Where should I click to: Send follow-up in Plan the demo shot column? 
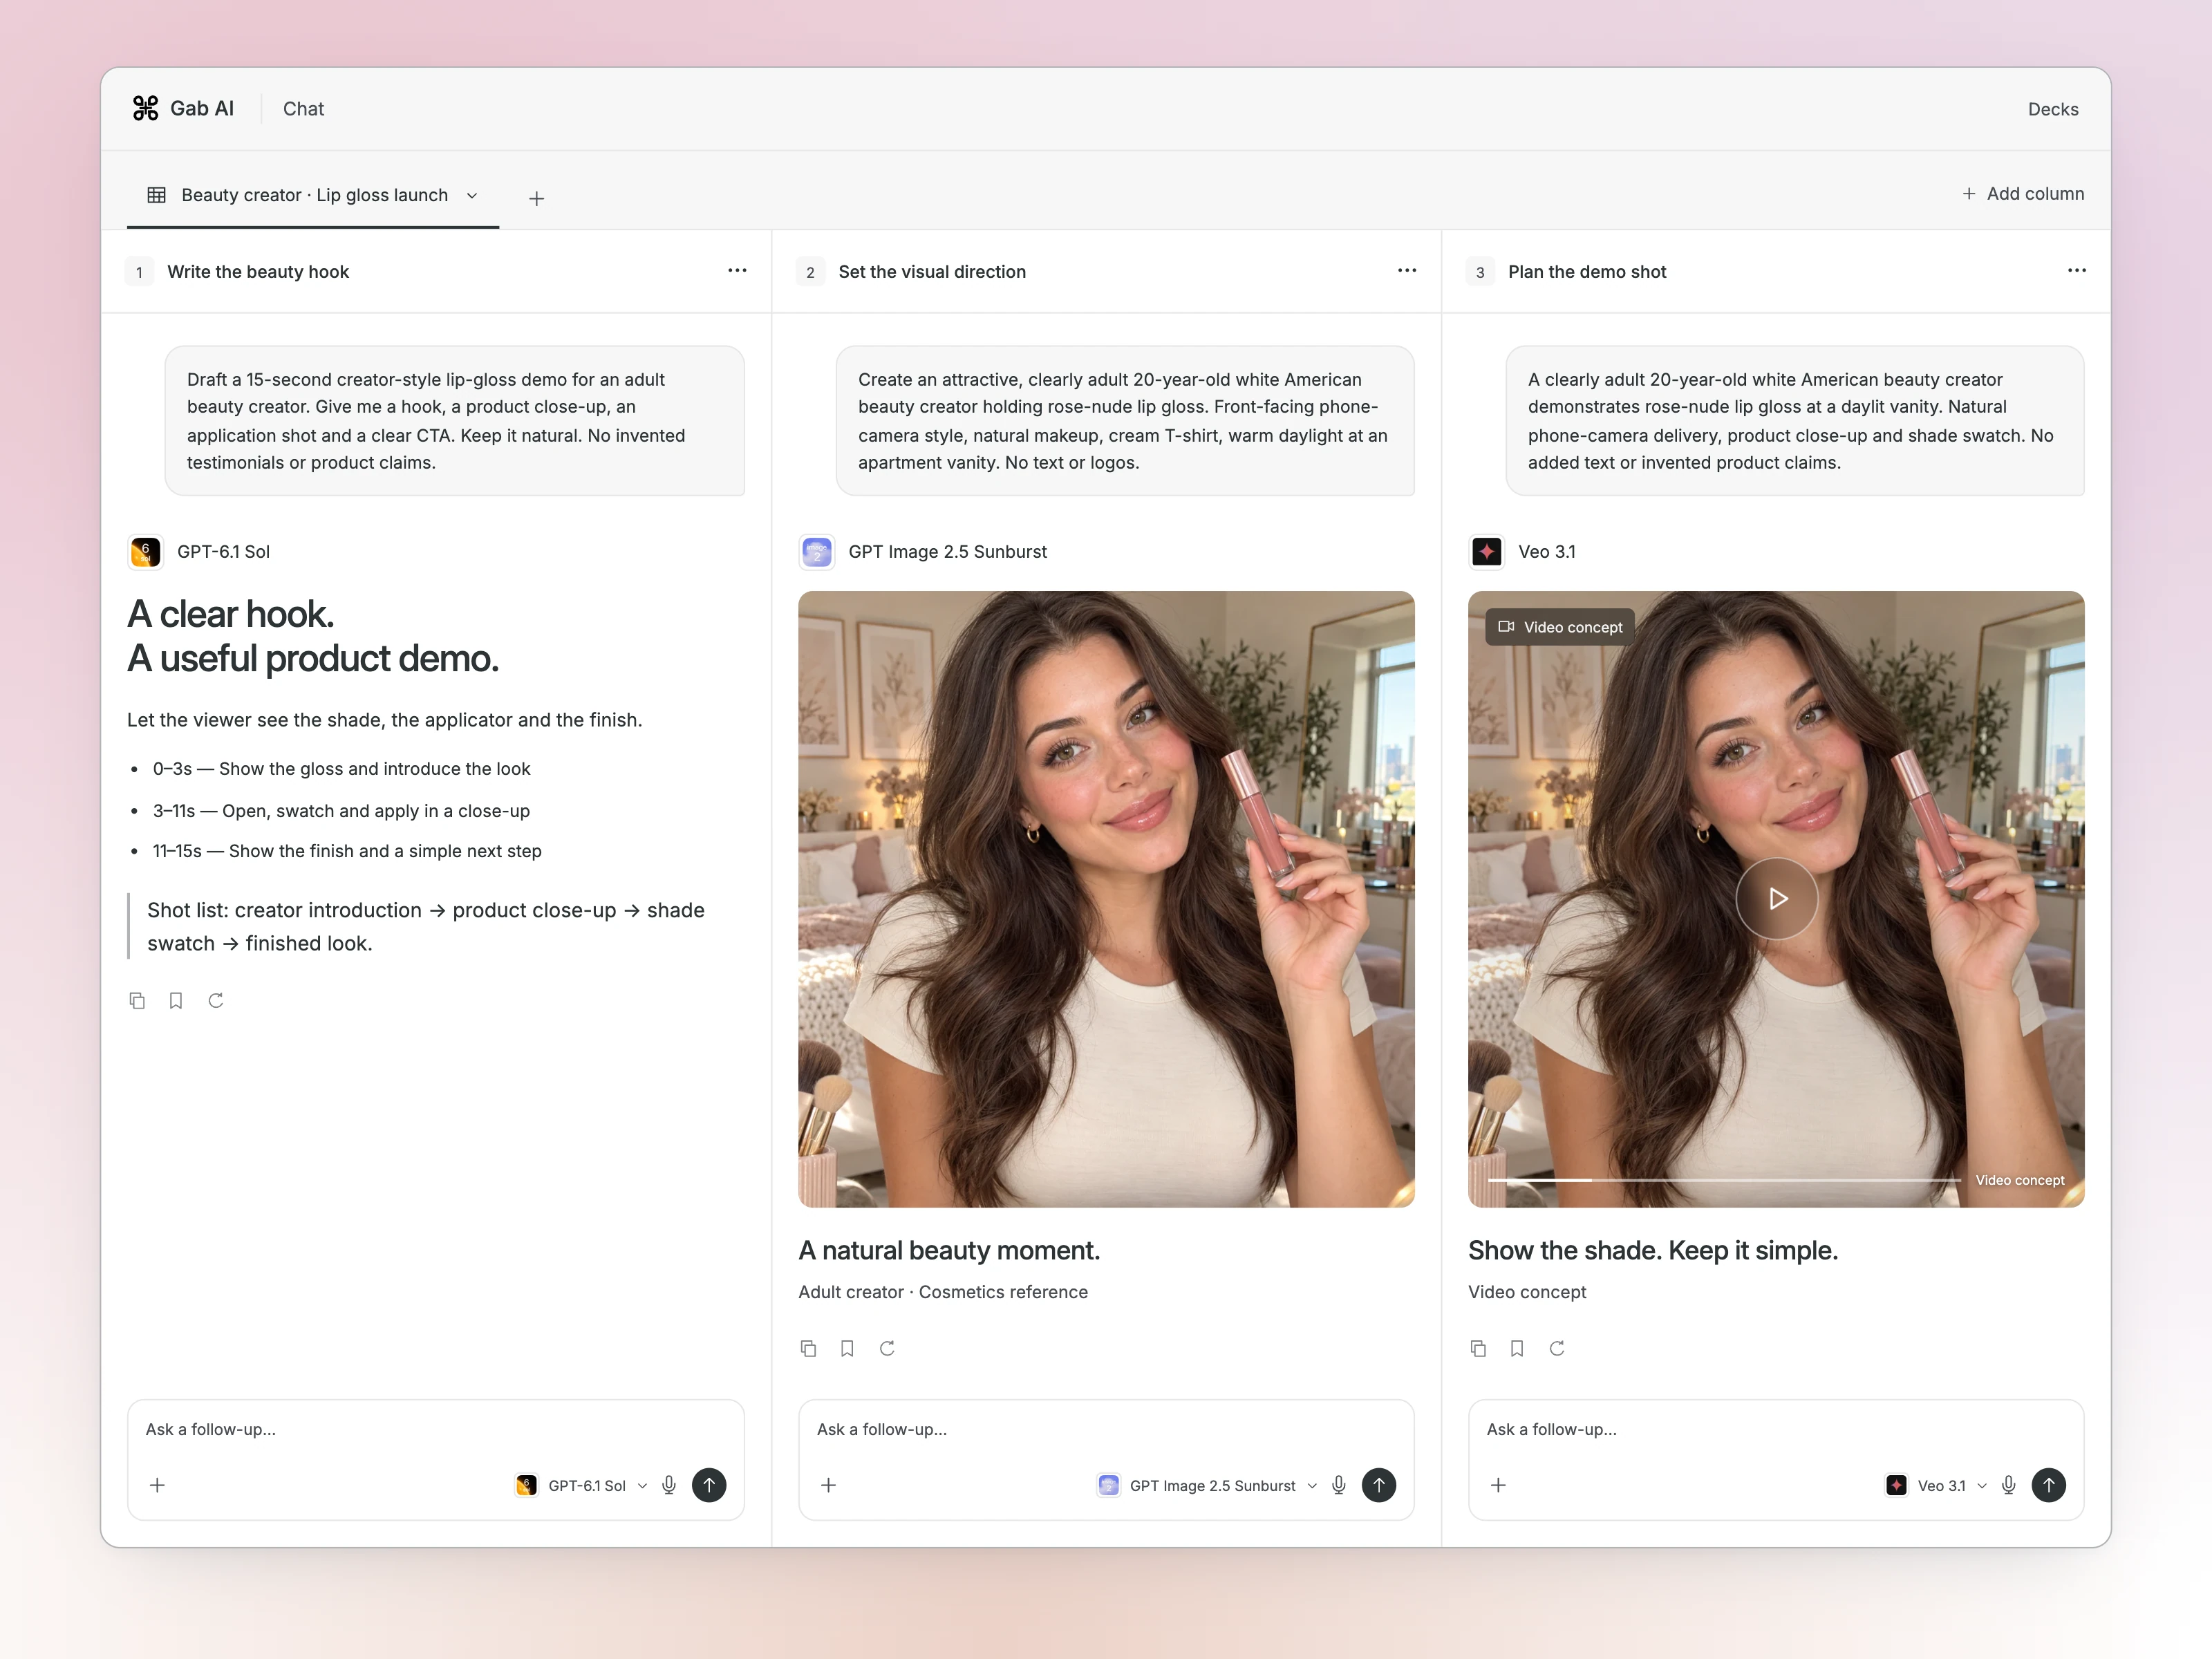pos(2049,1485)
